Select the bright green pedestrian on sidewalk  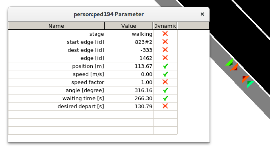(230, 63)
